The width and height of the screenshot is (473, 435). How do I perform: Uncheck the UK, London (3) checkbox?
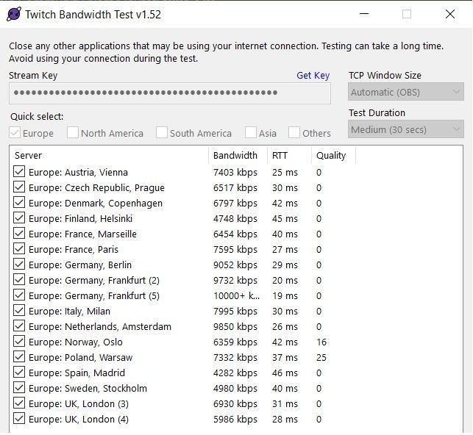click(x=19, y=403)
